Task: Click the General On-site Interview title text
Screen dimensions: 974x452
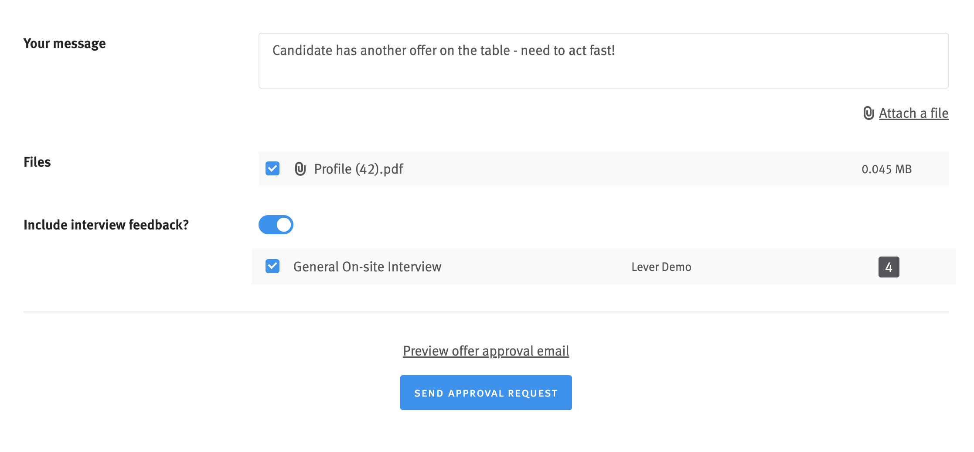Action: pyautogui.click(x=367, y=267)
